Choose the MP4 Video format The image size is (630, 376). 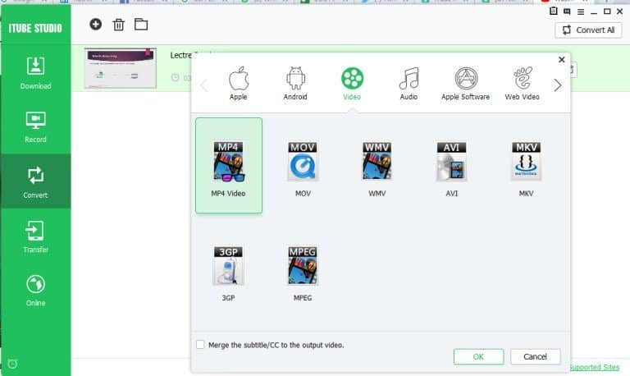tap(229, 165)
